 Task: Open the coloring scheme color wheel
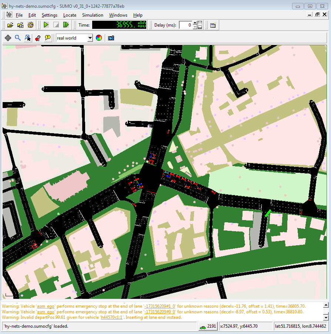click(x=98, y=38)
